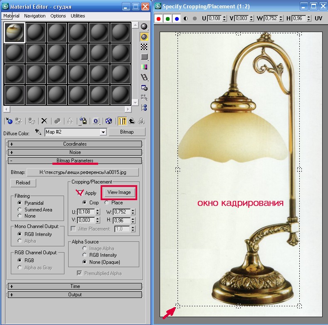Click the Select by Material icon
The image size is (328, 325).
[144, 98]
